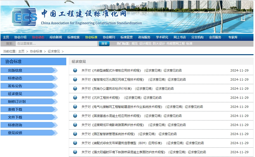Open the 标准检索 navigation menu item

(x=73, y=37)
